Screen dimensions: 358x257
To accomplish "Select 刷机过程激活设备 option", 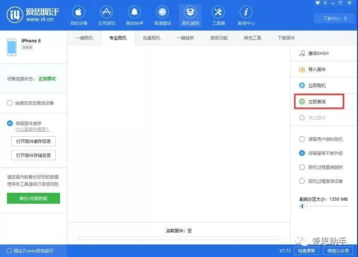I will [302, 181].
